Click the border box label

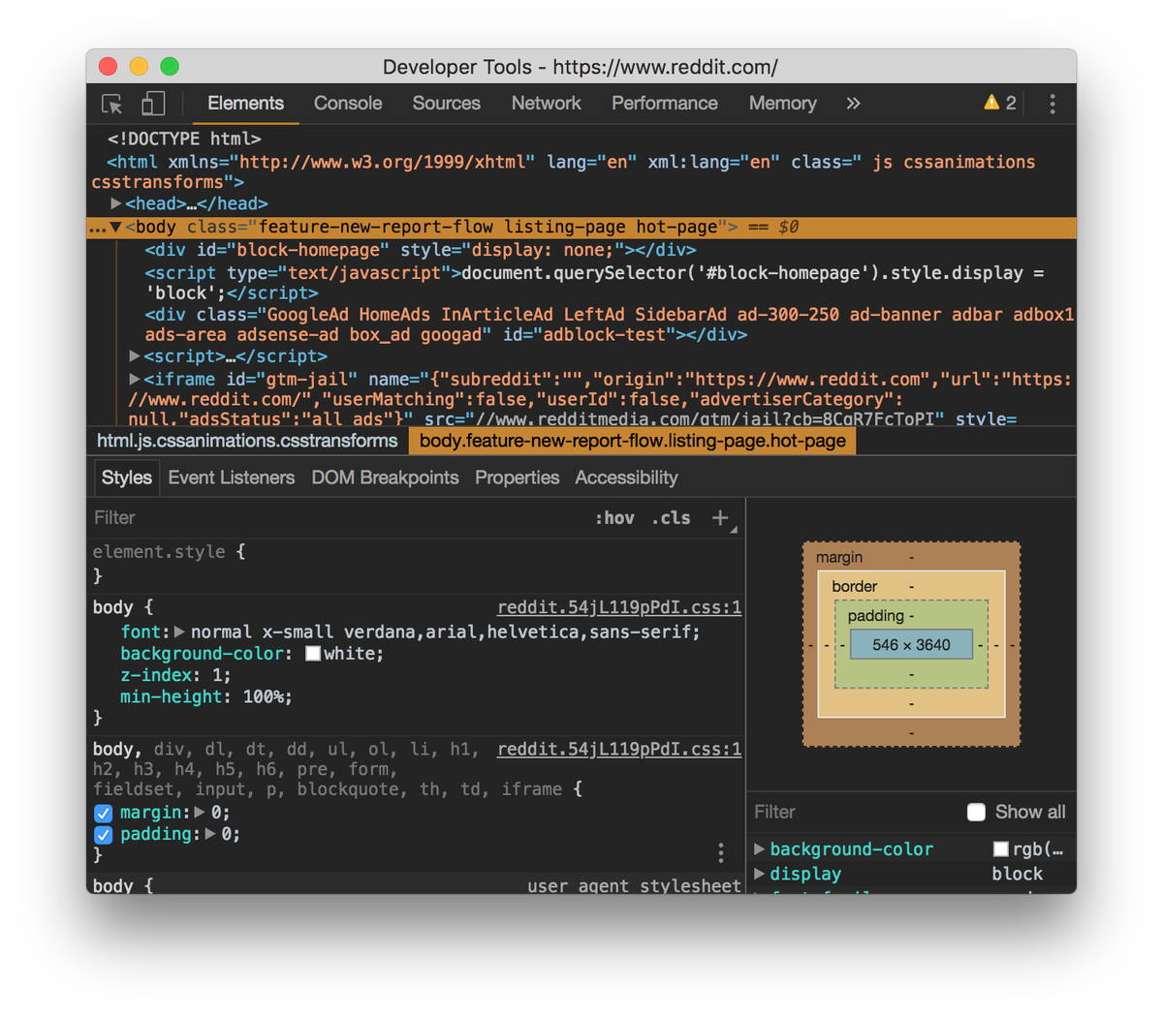pos(854,587)
